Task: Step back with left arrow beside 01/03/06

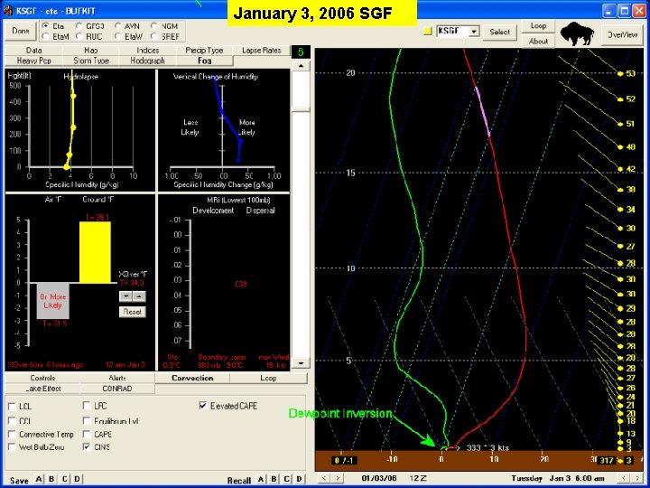Action: (324, 478)
